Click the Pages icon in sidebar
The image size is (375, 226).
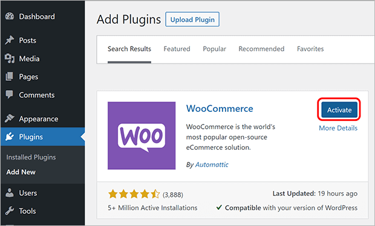[x=10, y=77]
